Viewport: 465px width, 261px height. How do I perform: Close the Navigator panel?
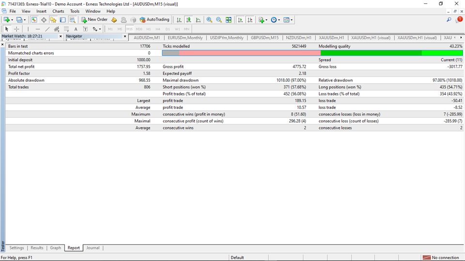[125, 36]
